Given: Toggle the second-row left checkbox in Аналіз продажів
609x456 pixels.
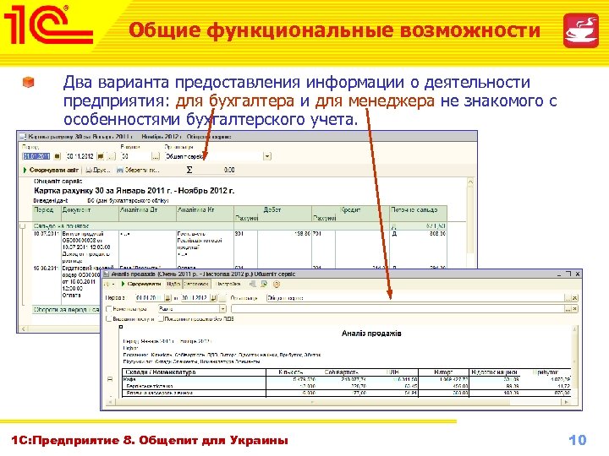Looking at the screenshot, I should click(109, 318).
